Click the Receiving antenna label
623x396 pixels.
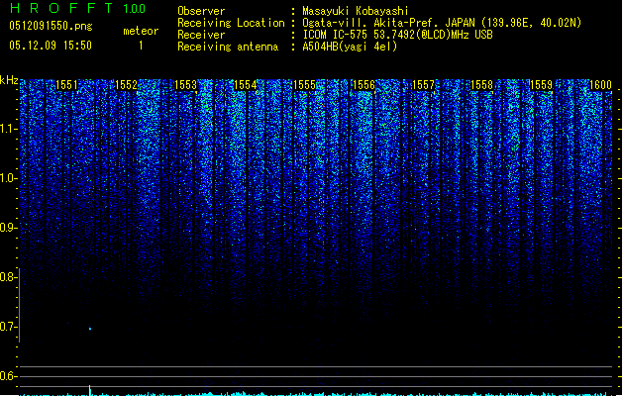tap(228, 47)
